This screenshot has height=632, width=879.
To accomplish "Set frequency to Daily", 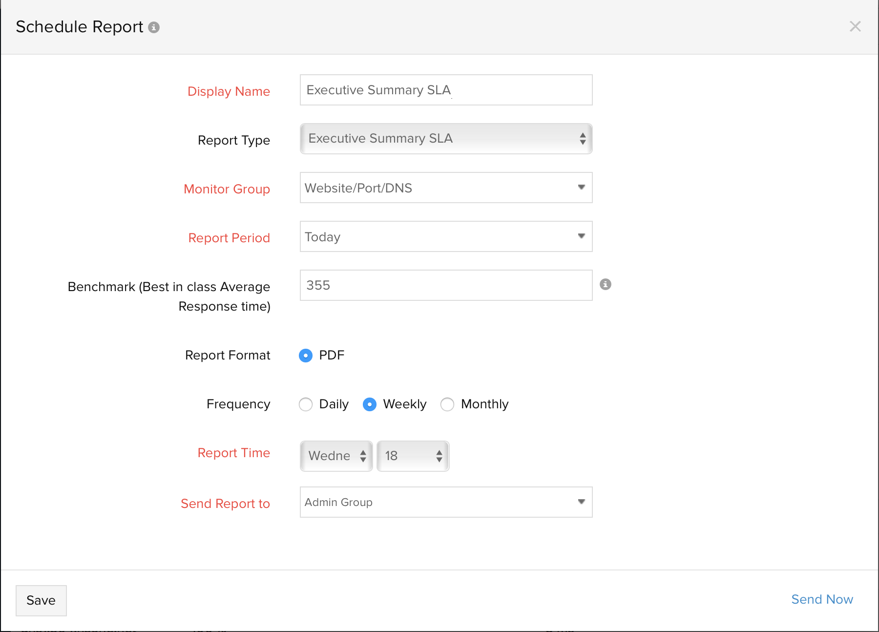I will pos(306,404).
